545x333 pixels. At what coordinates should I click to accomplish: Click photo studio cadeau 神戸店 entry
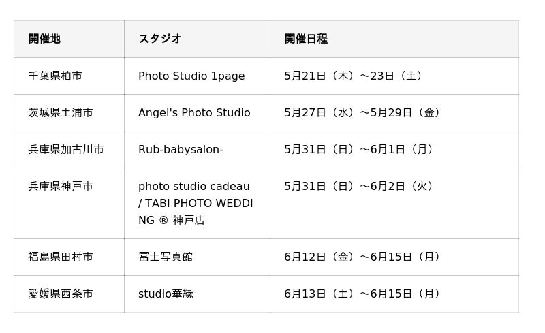coord(196,203)
